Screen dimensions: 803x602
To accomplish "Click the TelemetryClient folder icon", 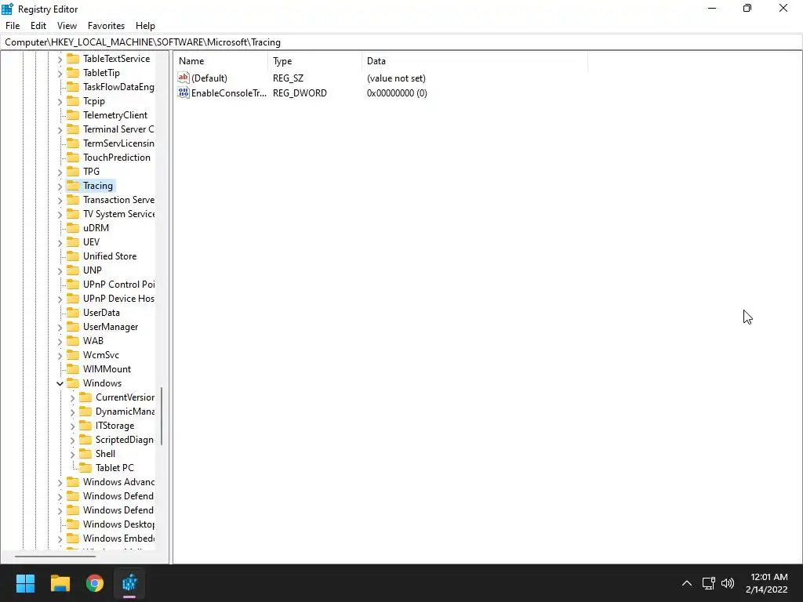I will pyautogui.click(x=73, y=114).
